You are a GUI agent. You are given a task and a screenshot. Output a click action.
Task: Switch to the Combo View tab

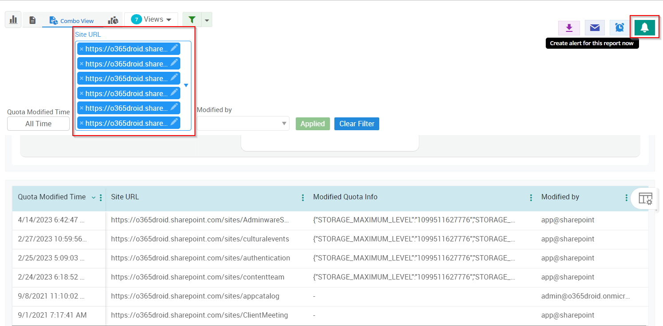click(72, 21)
